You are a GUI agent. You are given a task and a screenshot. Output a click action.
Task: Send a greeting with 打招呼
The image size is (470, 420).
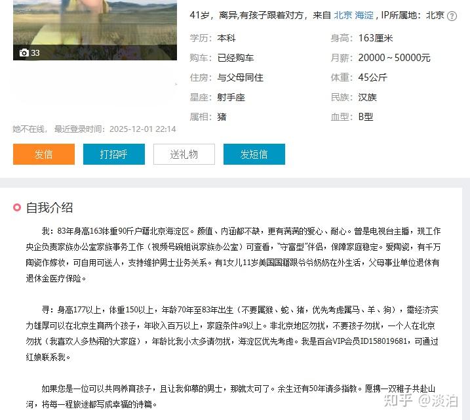tap(114, 154)
